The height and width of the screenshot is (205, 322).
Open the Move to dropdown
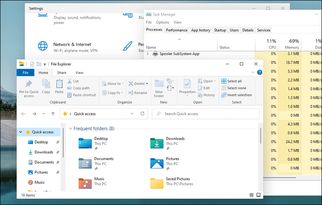[113, 84]
